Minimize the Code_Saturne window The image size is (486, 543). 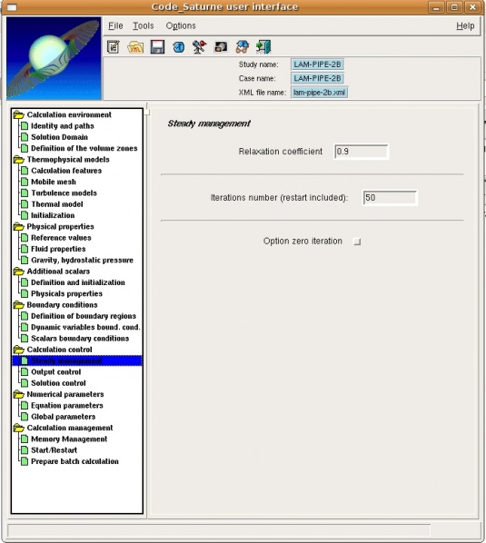(x=436, y=7)
